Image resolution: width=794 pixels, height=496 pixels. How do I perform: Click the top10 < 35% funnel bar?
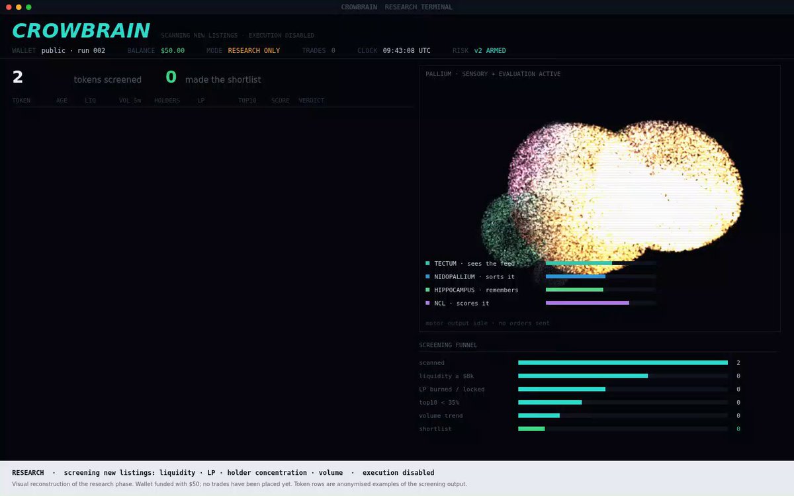623,402
